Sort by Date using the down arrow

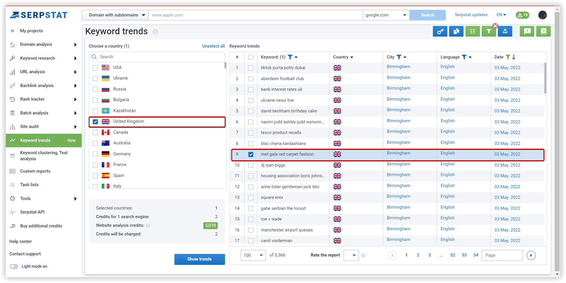[514, 57]
